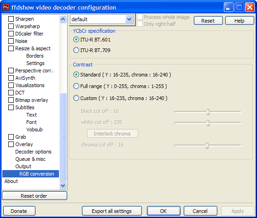Click the Donate button

[x=19, y=211]
